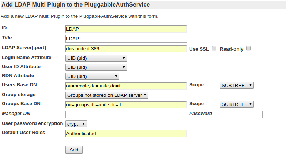Open the RDN Attribute dropdown
Screen dimensions: 286x162
pos(92,76)
